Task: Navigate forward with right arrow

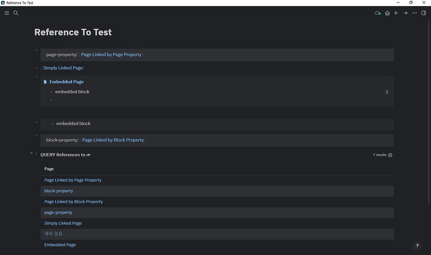Action: point(405,13)
